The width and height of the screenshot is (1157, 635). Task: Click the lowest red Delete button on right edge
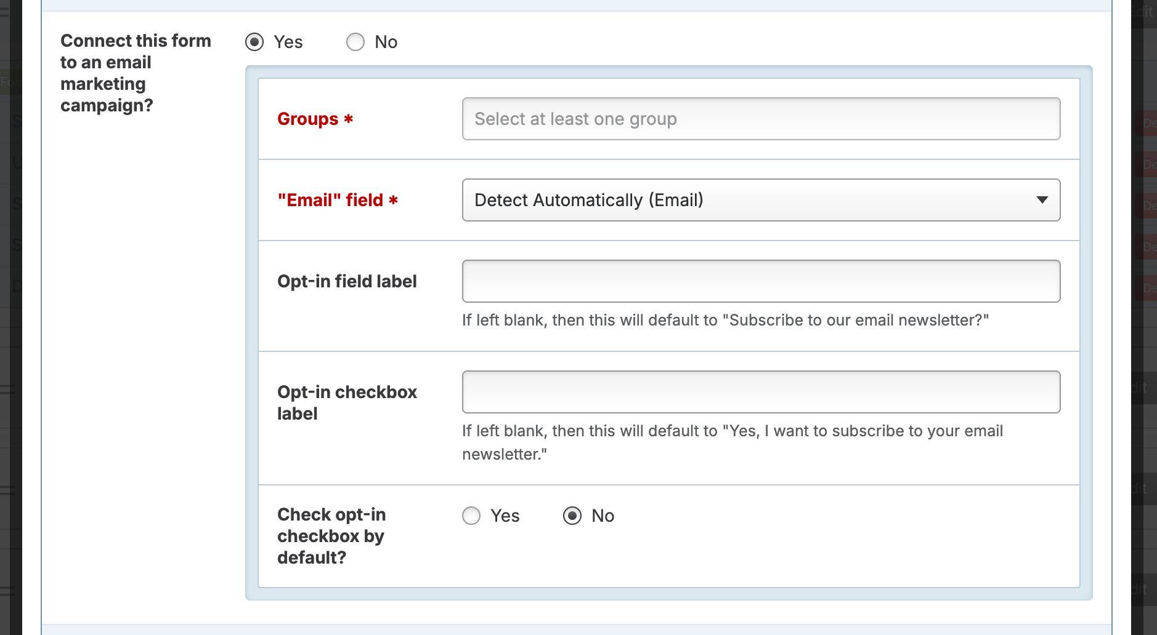[x=1148, y=287]
